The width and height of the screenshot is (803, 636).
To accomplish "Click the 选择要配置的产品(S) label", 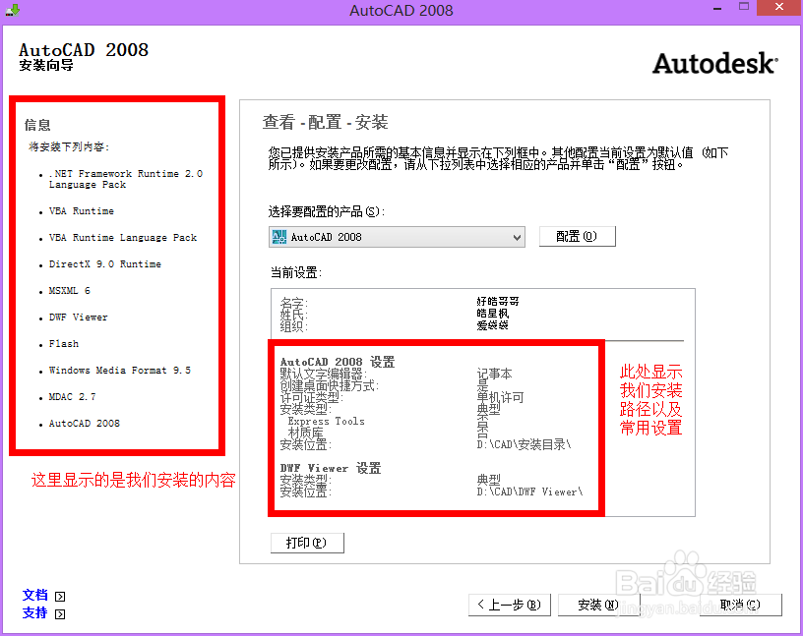I will coord(327,211).
